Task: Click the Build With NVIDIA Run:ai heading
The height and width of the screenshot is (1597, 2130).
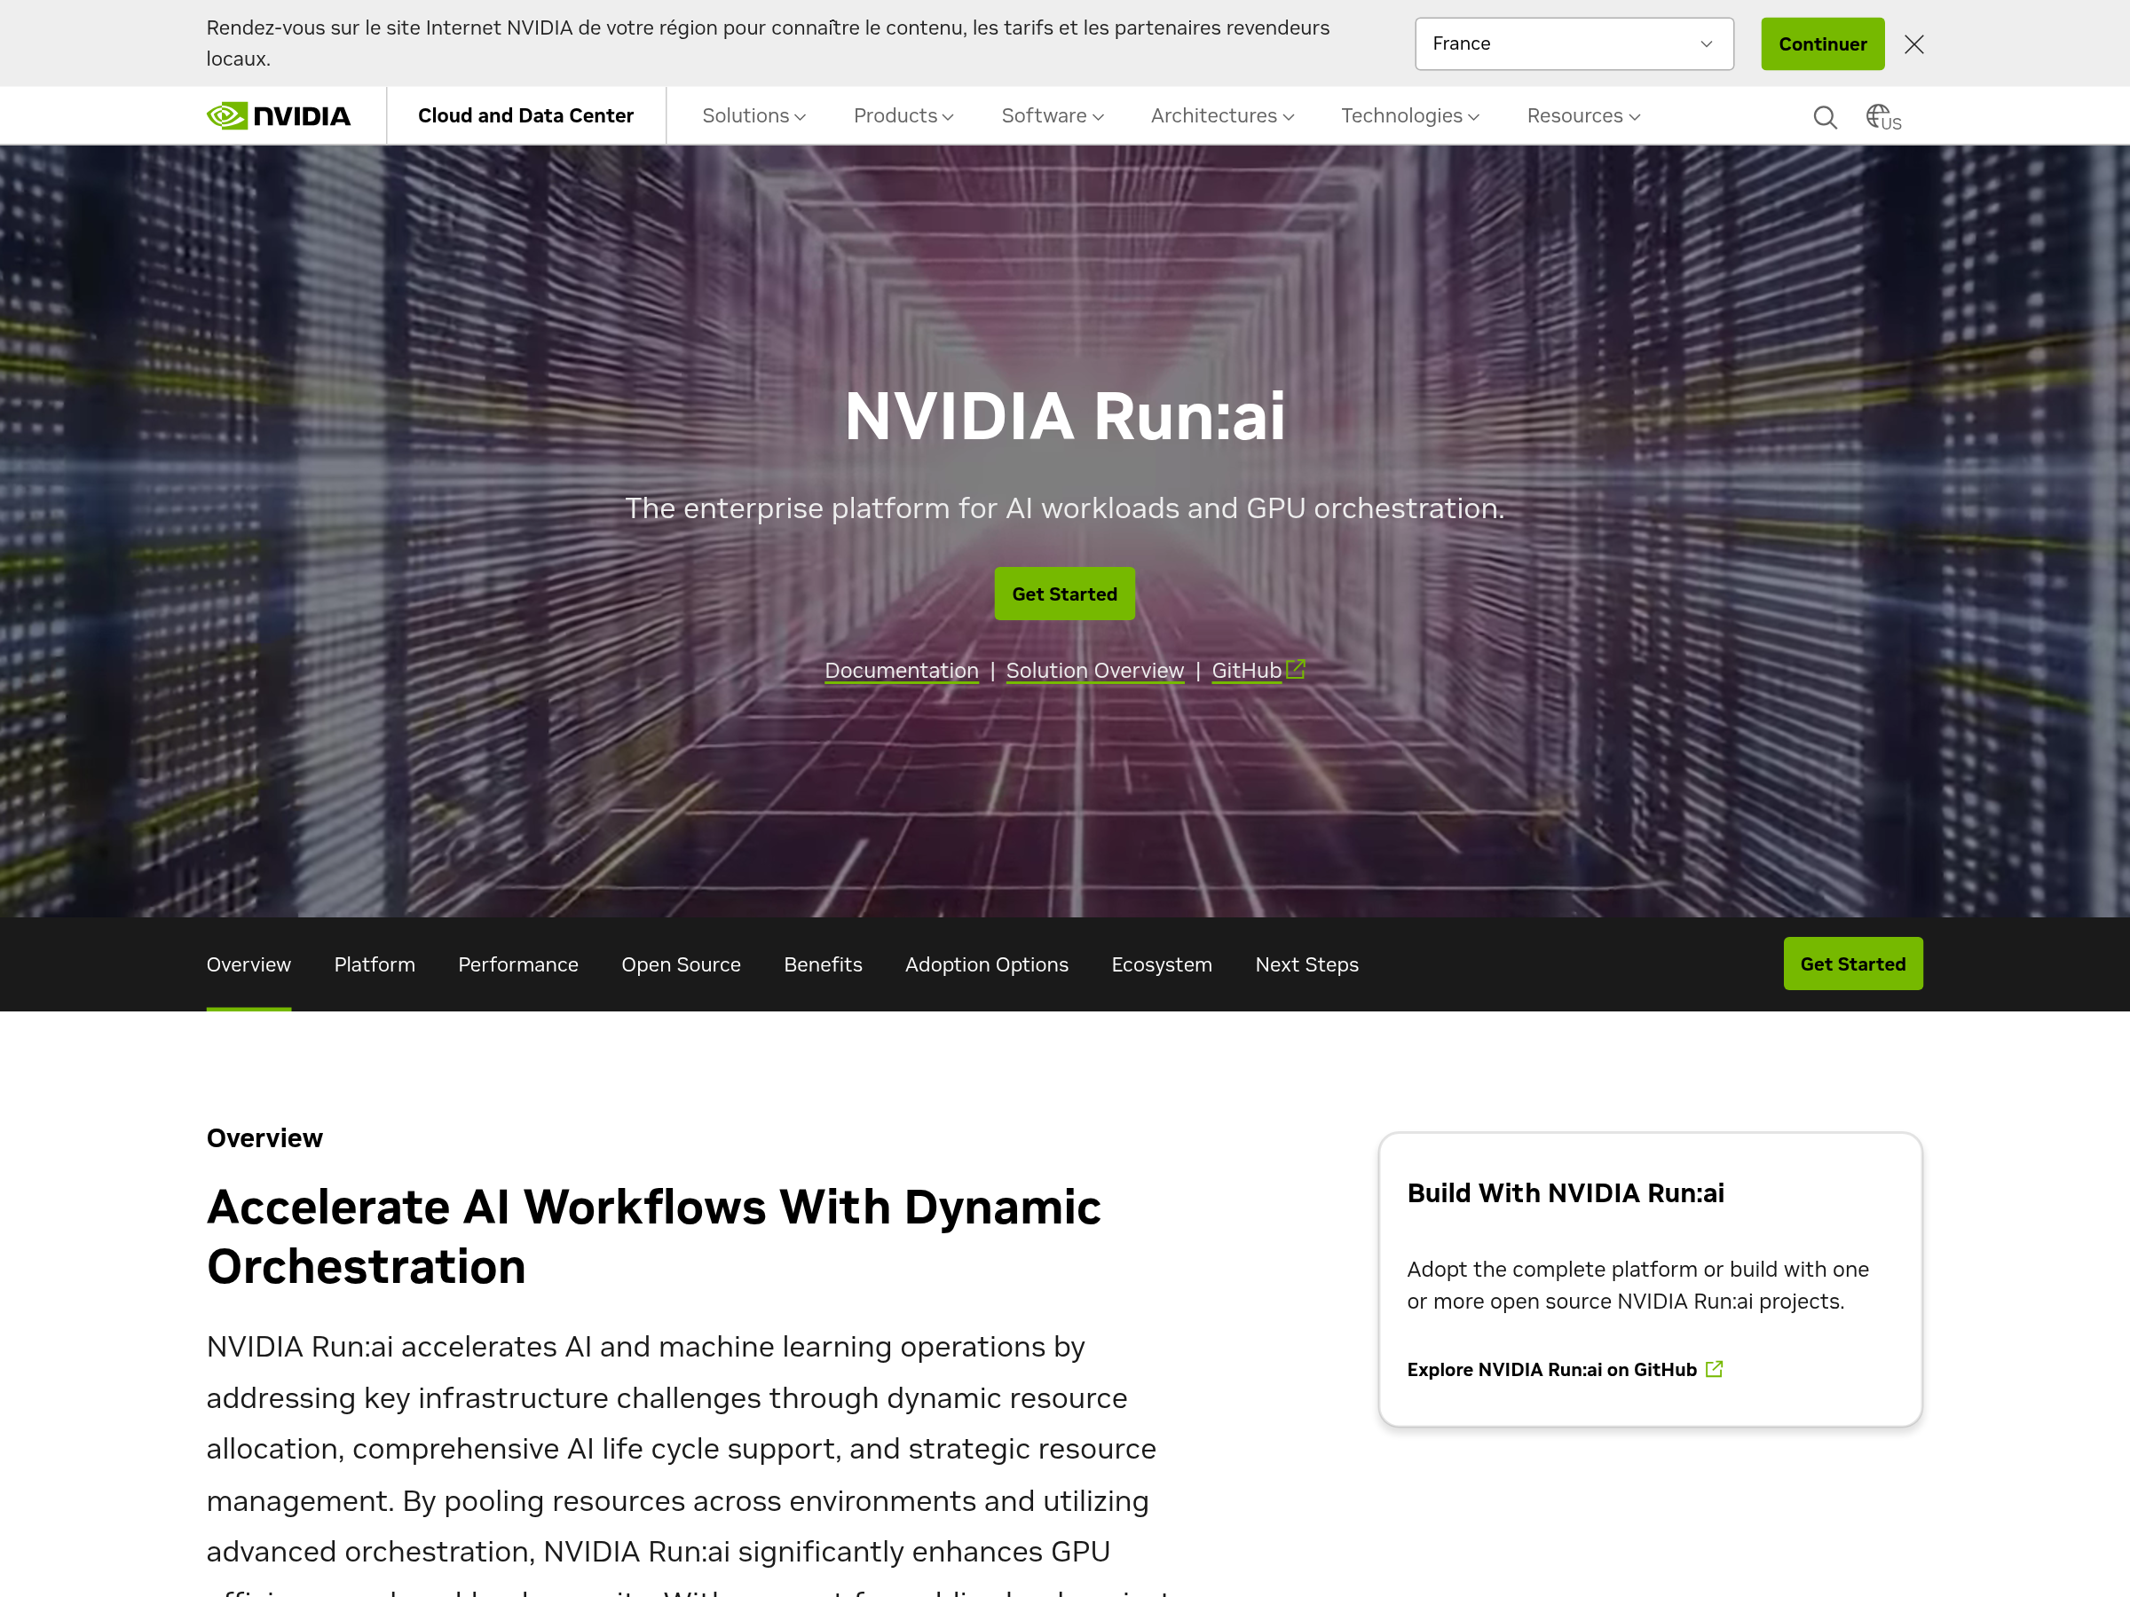Action: 1565,1192
